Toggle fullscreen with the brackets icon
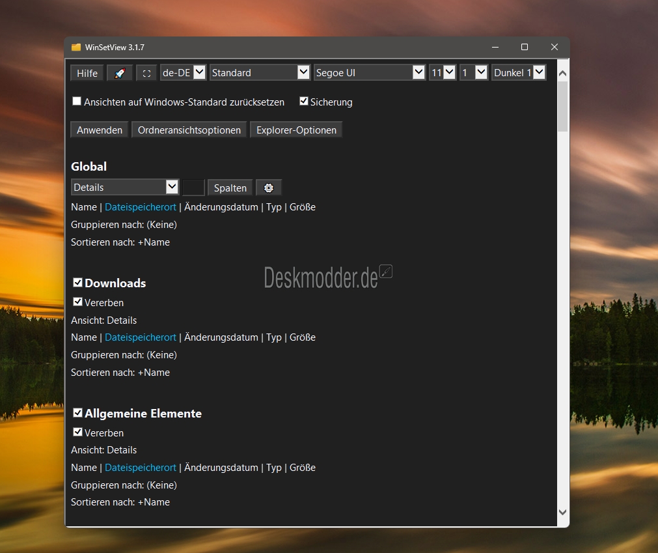 point(146,73)
